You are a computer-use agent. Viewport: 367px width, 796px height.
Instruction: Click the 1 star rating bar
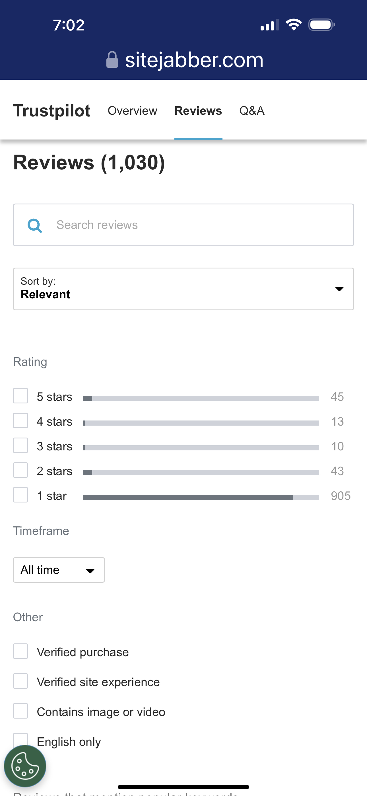201,497
